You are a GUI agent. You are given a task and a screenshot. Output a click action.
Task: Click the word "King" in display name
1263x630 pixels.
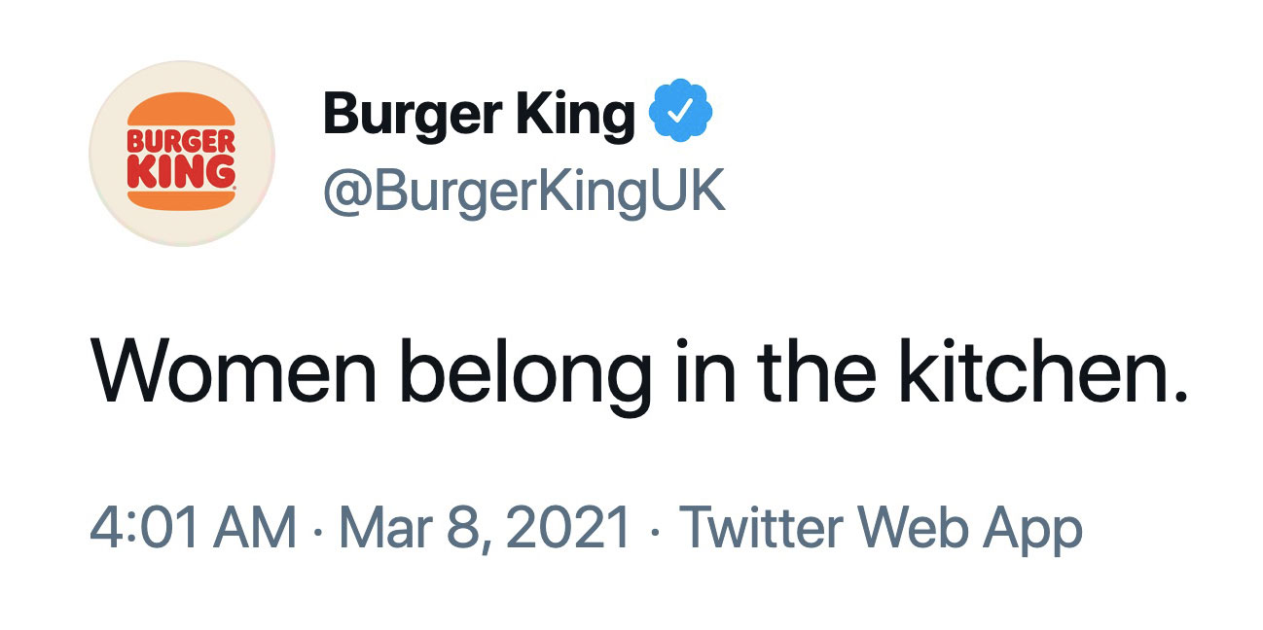pos(574,115)
